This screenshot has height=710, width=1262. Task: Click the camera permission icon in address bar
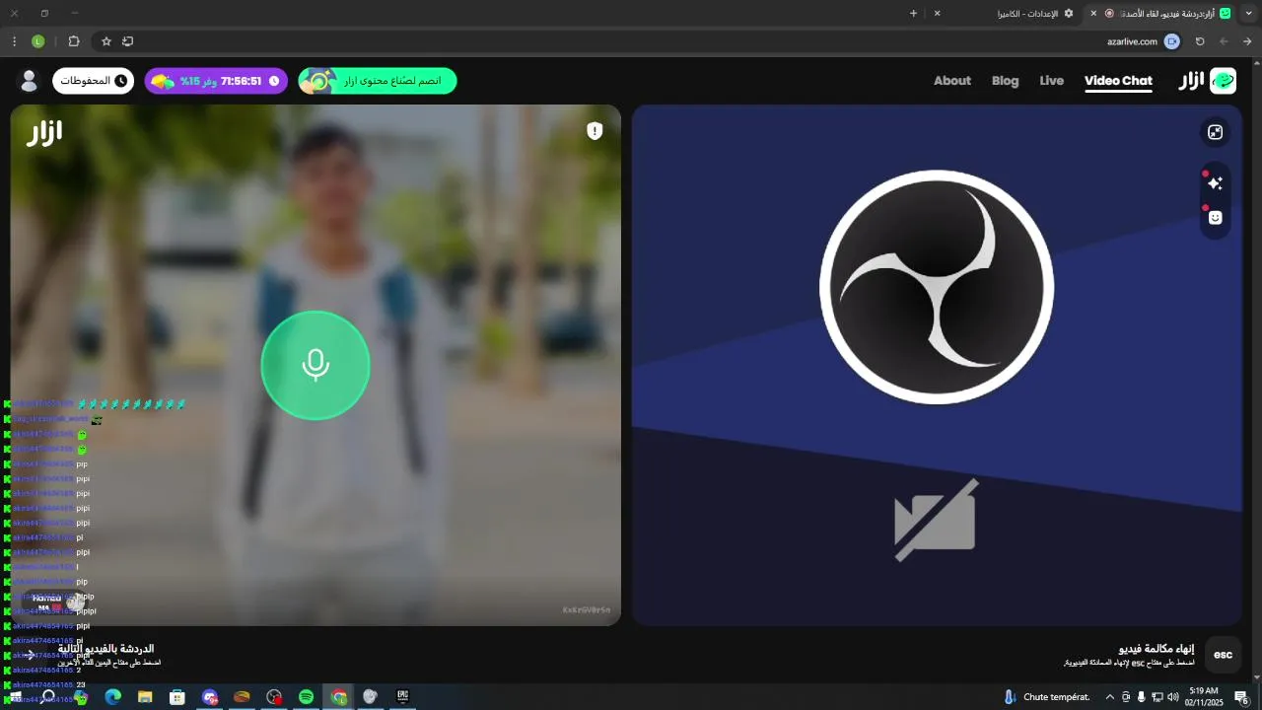pyautogui.click(x=1172, y=41)
